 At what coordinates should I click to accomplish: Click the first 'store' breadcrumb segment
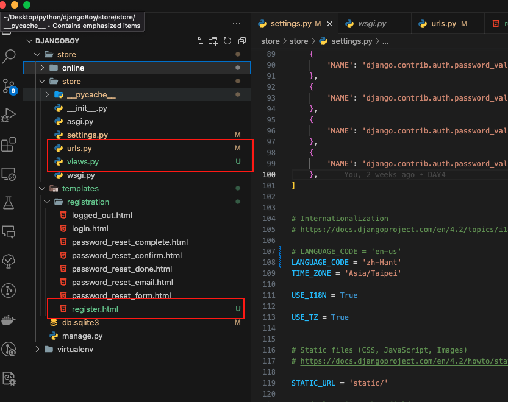click(x=270, y=41)
